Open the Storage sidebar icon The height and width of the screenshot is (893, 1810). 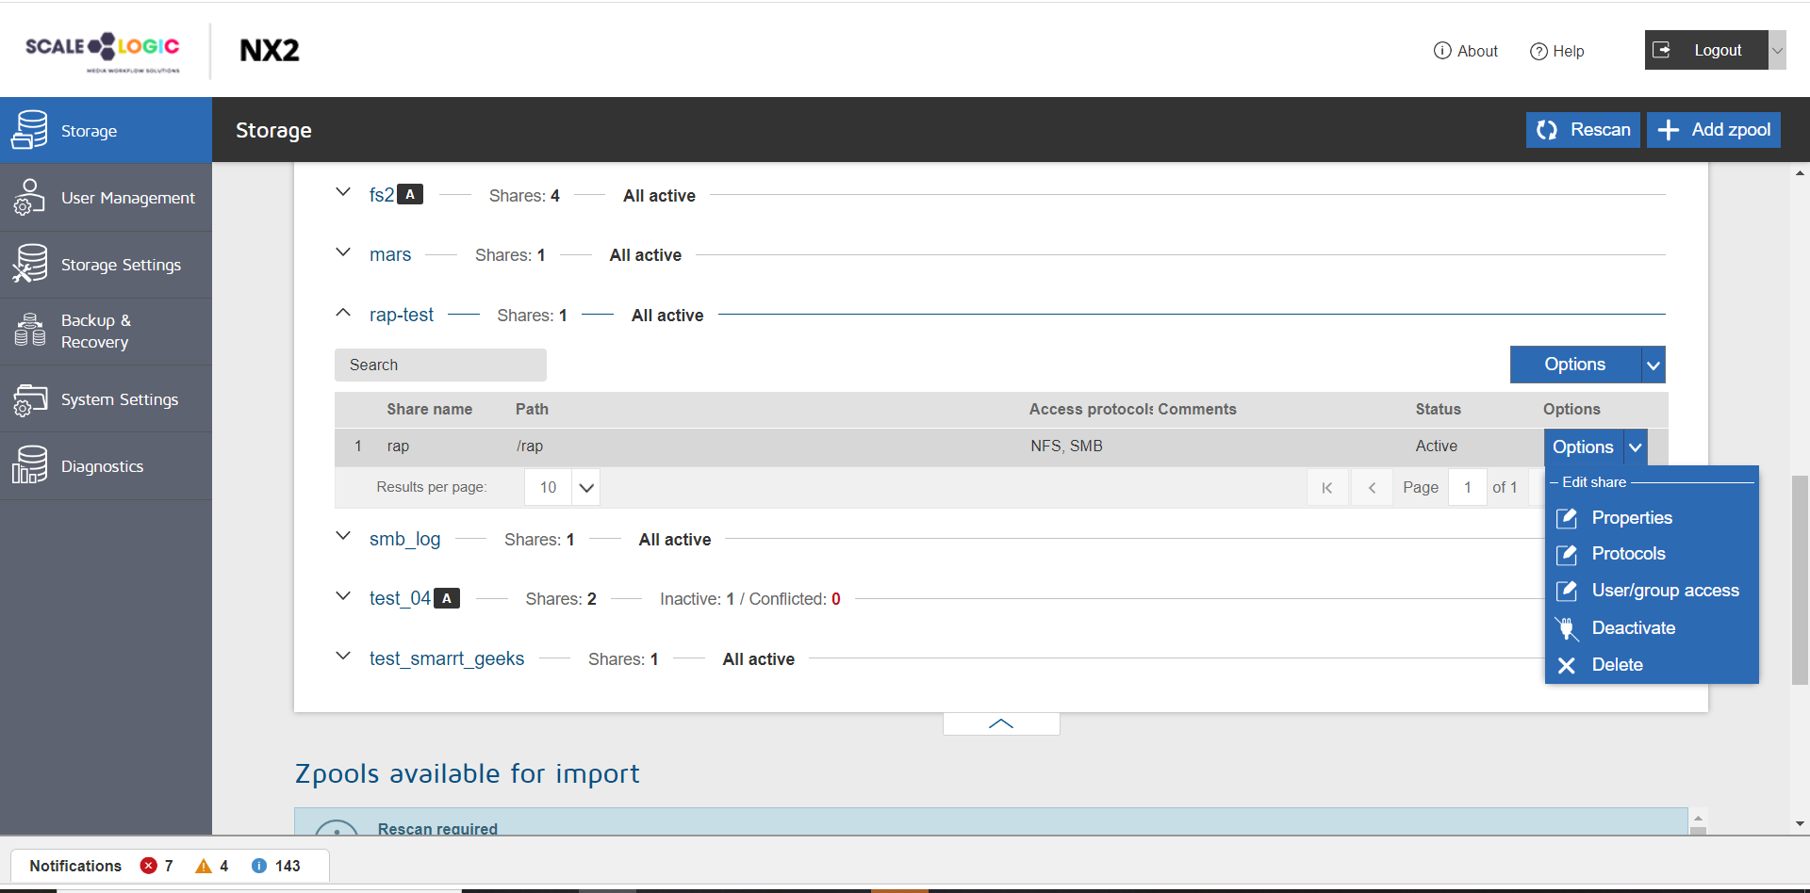[x=29, y=130]
